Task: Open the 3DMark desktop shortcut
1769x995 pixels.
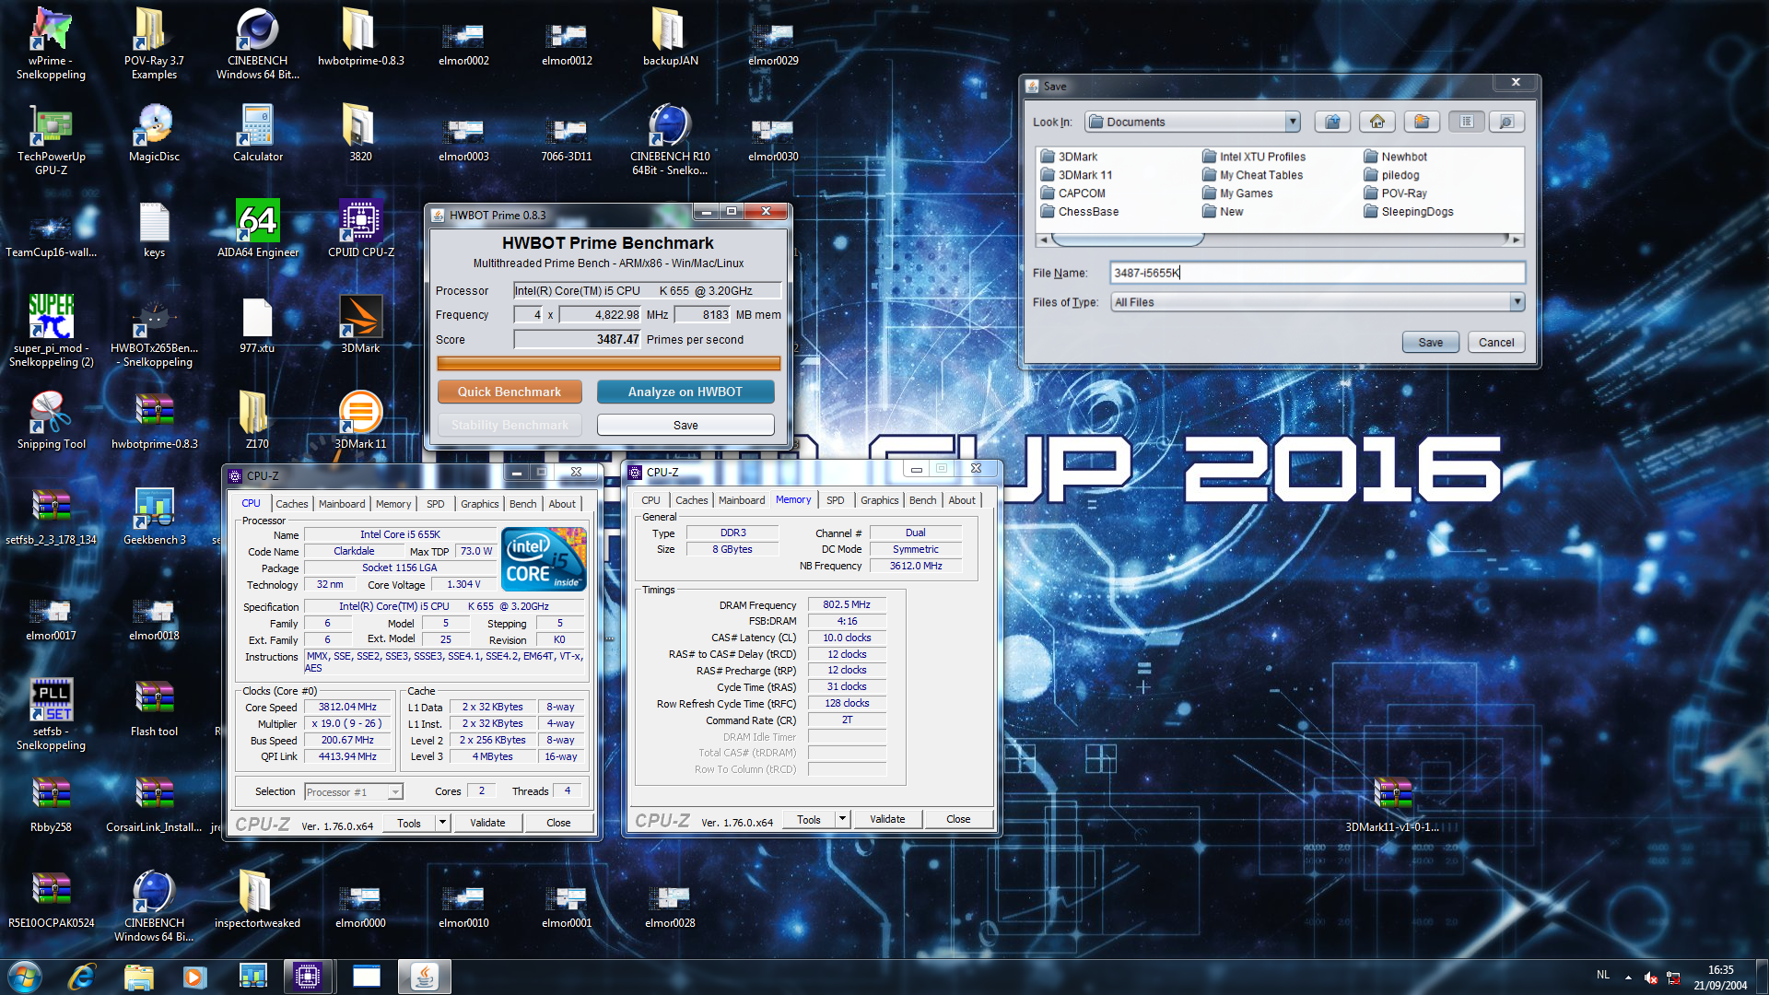Action: [360, 324]
